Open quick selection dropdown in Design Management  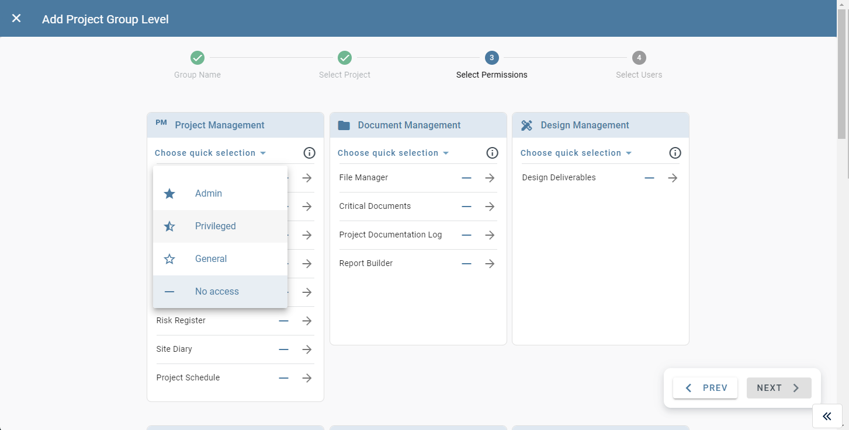(x=576, y=152)
